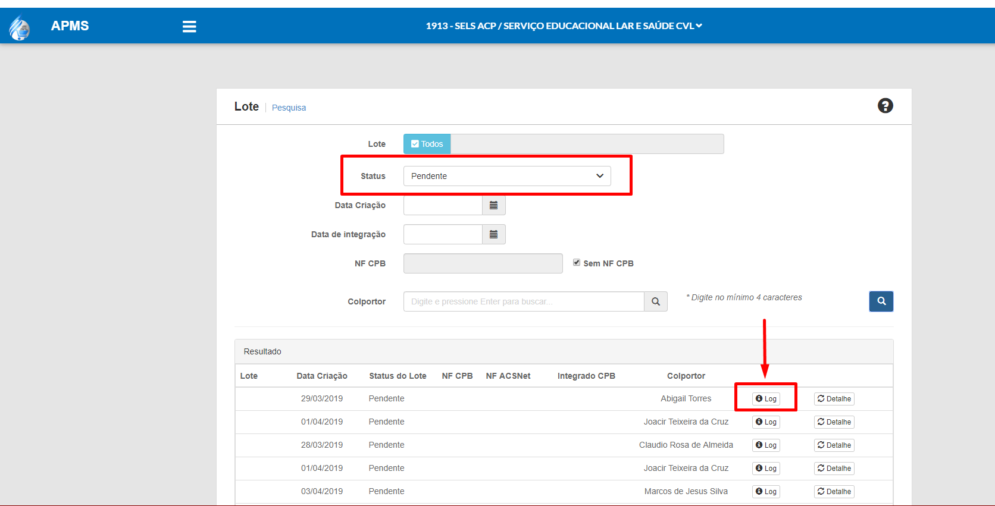This screenshot has width=995, height=506.
Task: Open Detalhe for the 01/04/2019 row below Claudio
Action: 834,469
